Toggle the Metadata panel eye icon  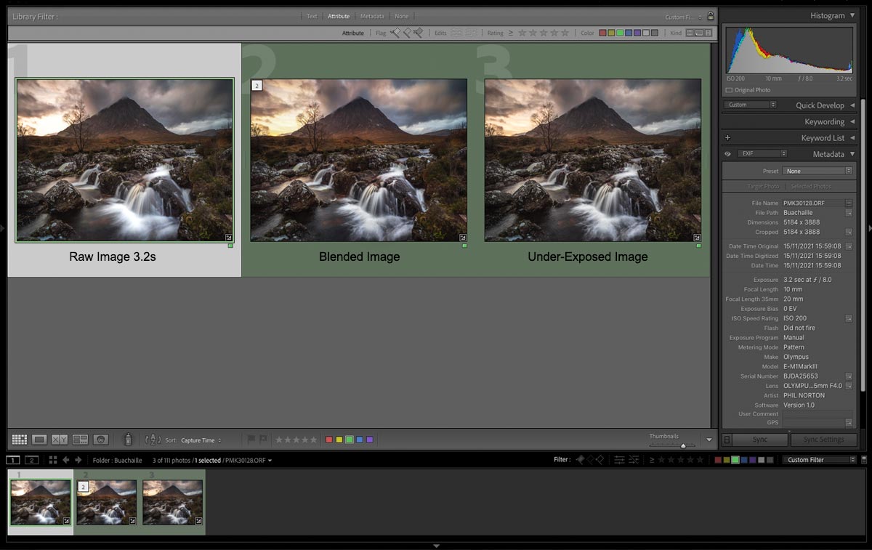pos(727,154)
